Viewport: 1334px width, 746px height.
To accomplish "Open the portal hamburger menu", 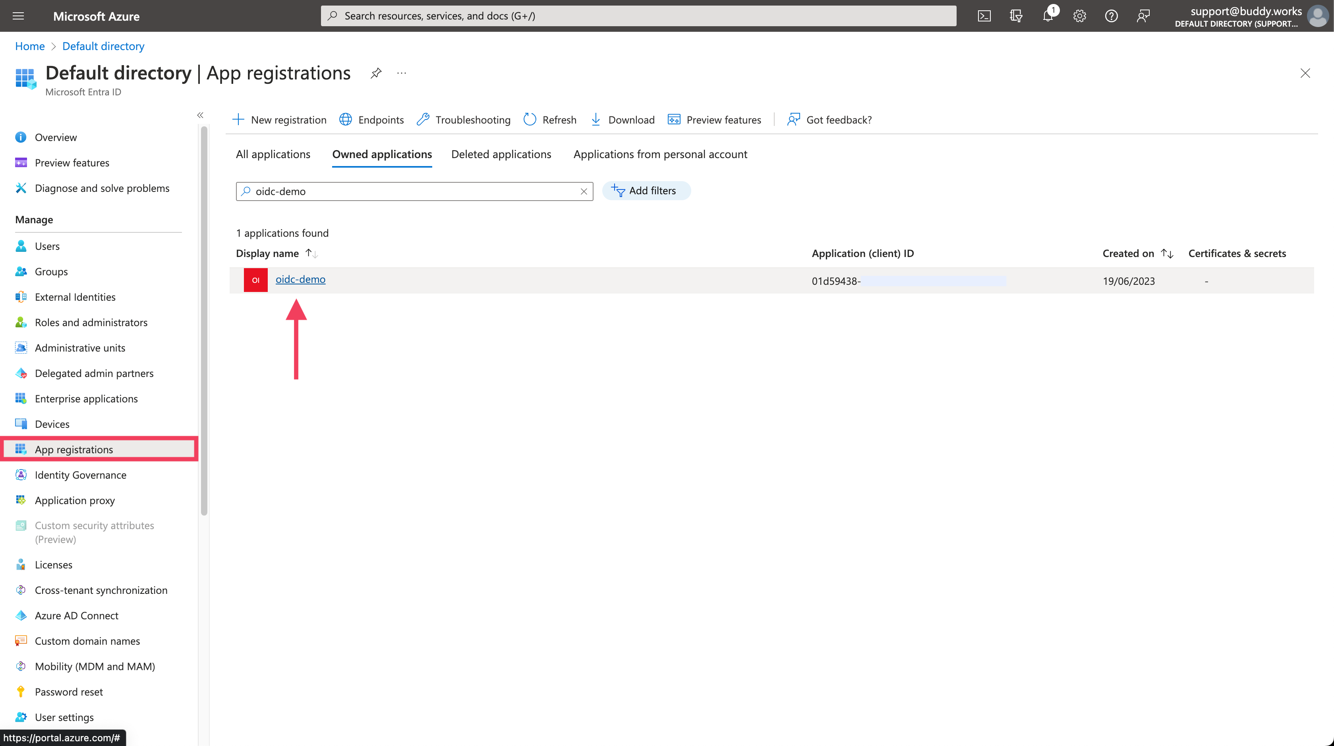I will [x=18, y=16].
